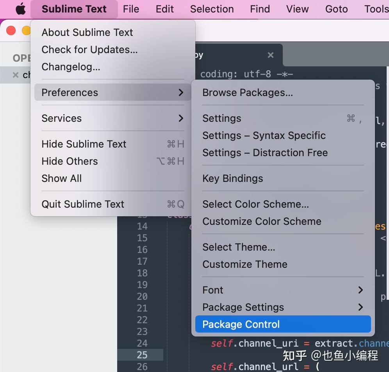Close the file in the sidebar list
Screen dimensions: 389x372
(x=16, y=75)
